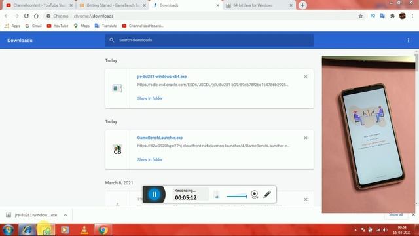Click Show in folder for GameBenchLauncher
This screenshot has width=419, height=236.
(x=150, y=159)
